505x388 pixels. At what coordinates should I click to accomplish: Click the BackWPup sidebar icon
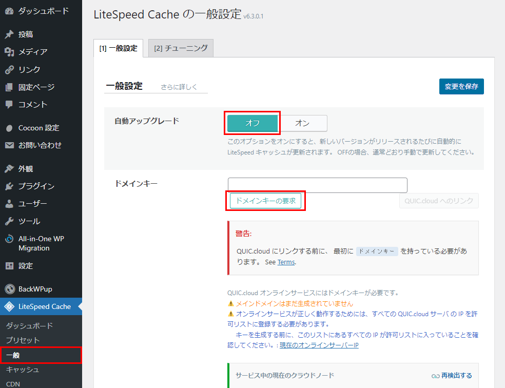pyautogui.click(x=9, y=289)
